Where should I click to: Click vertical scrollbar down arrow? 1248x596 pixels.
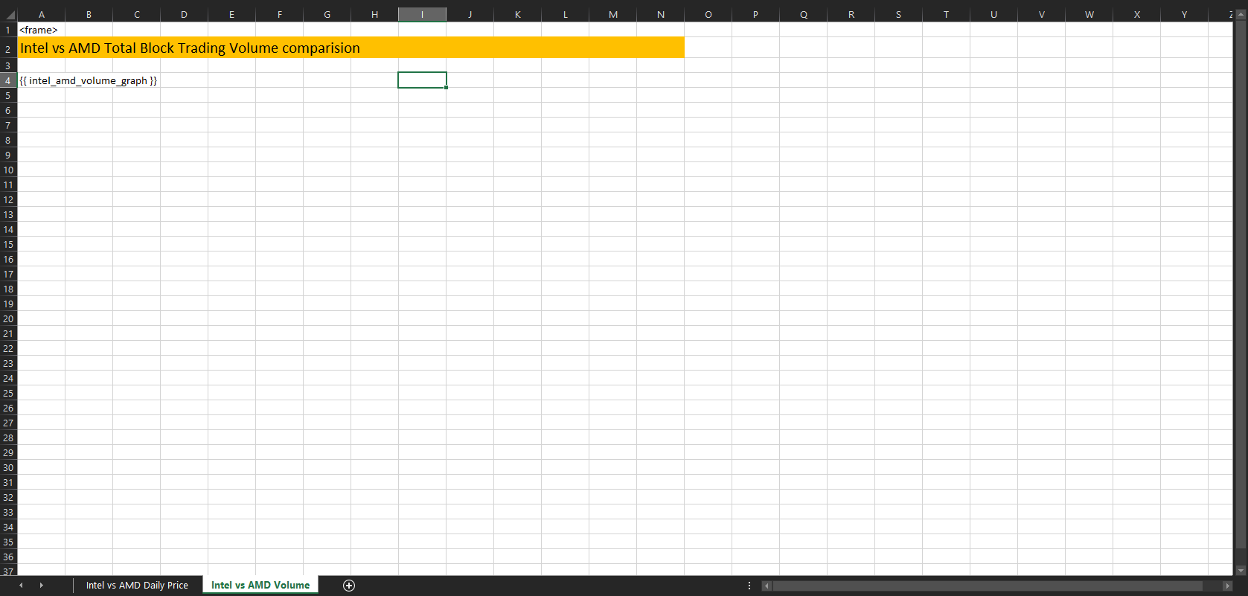1241,571
